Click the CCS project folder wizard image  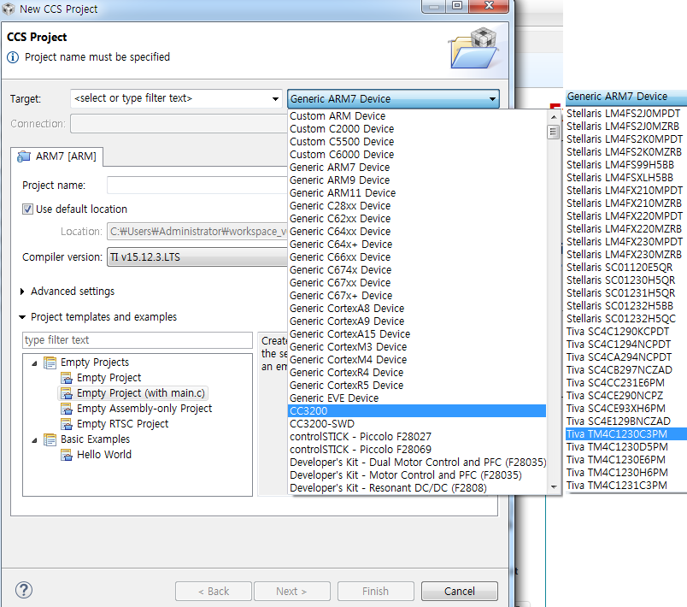tap(473, 48)
